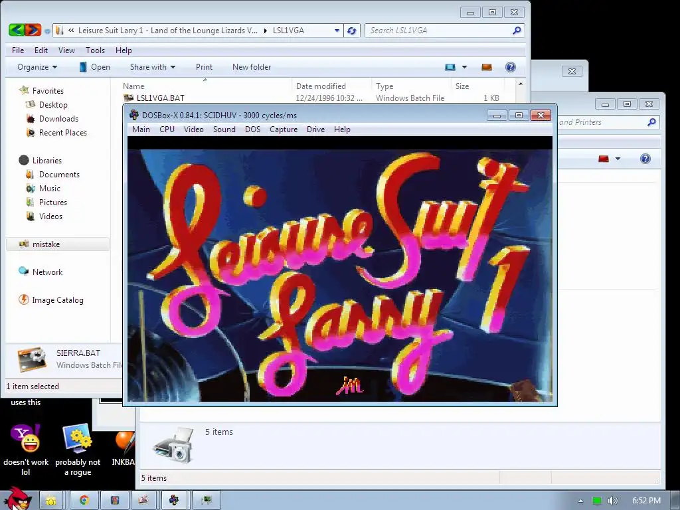Click the LSL1VGA breadcrumb segment
The height and width of the screenshot is (510, 680).
pos(288,31)
